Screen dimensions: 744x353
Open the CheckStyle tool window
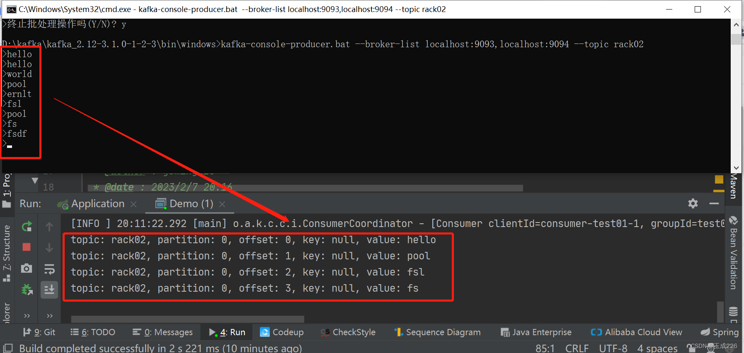[348, 332]
